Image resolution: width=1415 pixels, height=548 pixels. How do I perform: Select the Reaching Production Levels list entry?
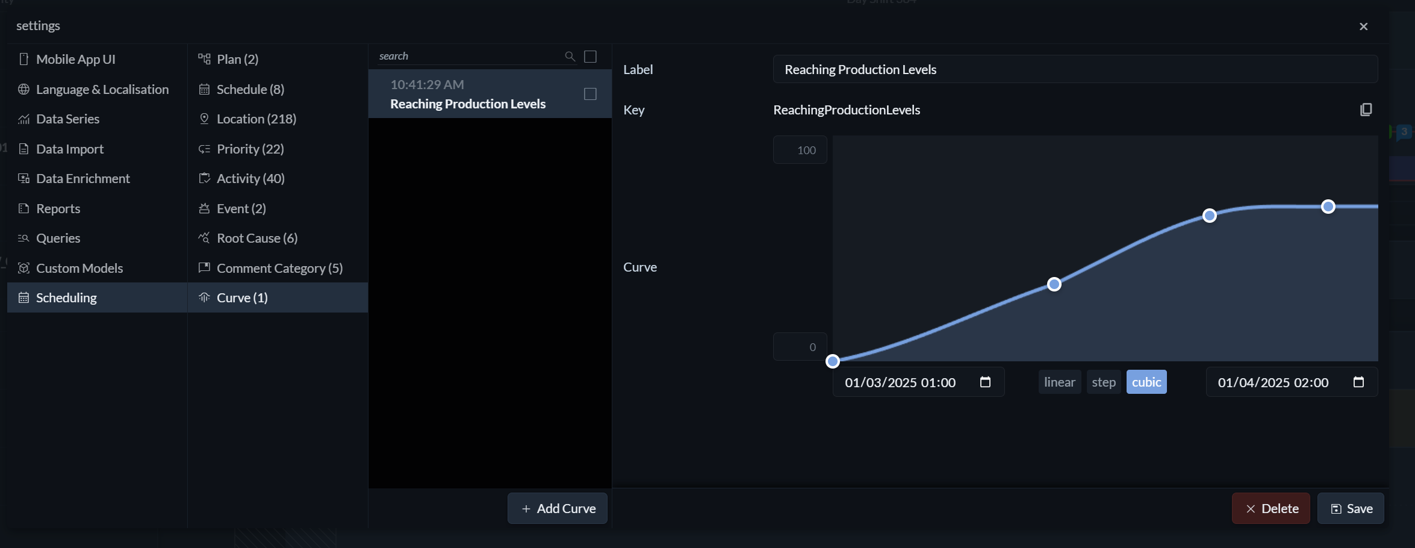pyautogui.click(x=490, y=94)
